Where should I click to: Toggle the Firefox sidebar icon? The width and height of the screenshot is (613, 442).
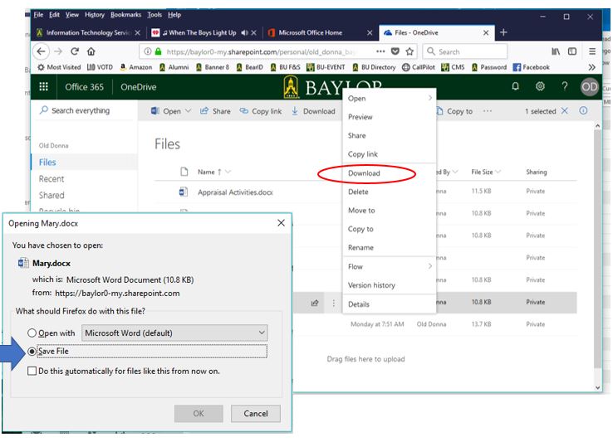point(572,51)
